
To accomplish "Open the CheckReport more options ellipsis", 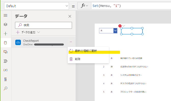I will tap(71, 42).
